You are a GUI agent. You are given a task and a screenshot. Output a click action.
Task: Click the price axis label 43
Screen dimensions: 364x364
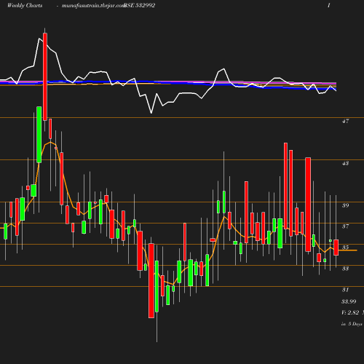point(345,163)
